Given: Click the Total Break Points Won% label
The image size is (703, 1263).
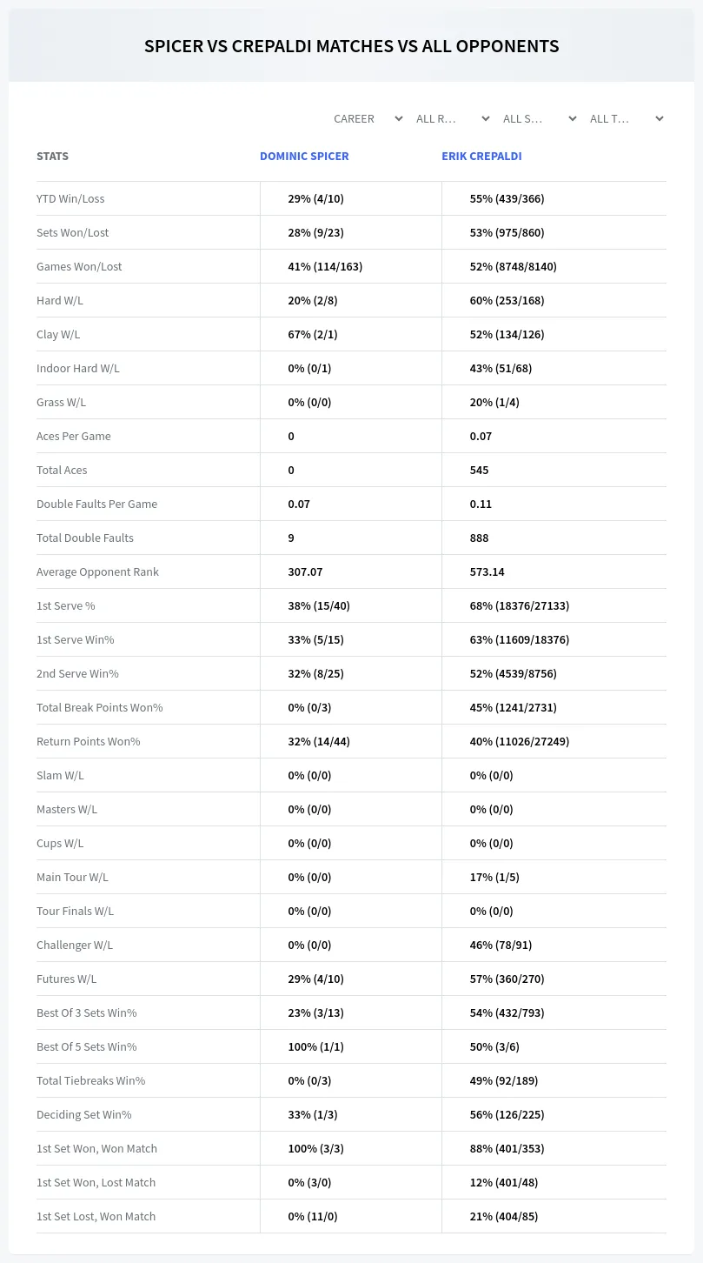Looking at the screenshot, I should pos(99,707).
